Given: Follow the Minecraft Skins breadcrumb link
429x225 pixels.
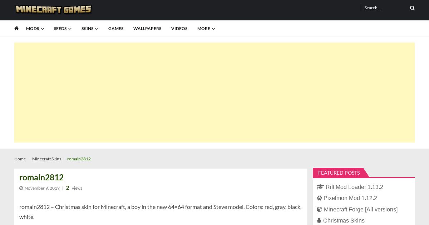Looking at the screenshot, I should [46, 159].
